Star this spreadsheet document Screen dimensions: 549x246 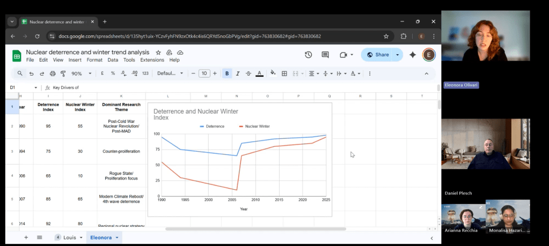[158, 53]
